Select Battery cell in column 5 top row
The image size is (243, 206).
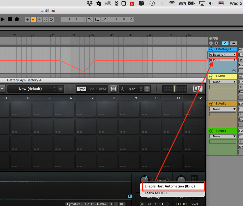[42, 109]
